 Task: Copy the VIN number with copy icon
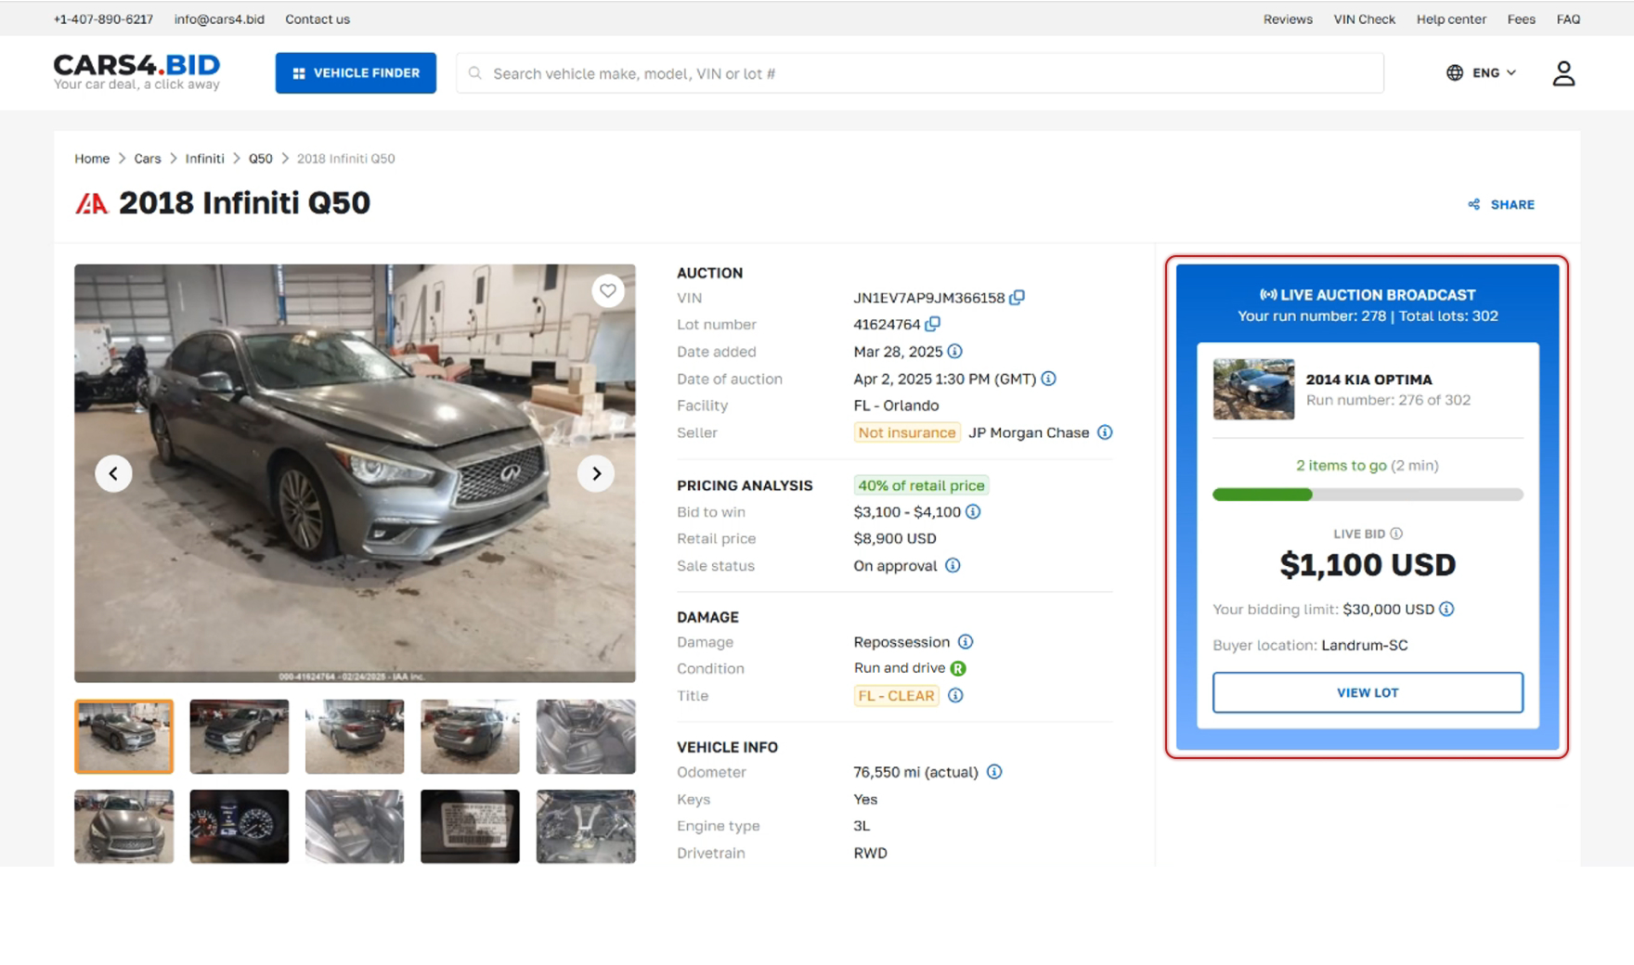pos(1018,298)
